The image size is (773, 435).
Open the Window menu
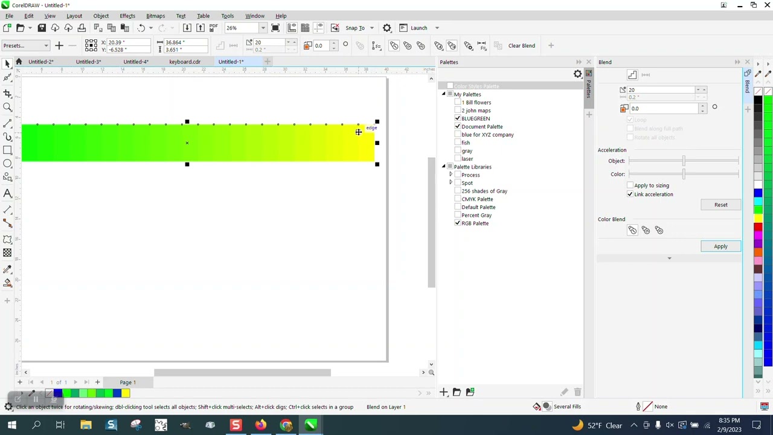tap(255, 16)
